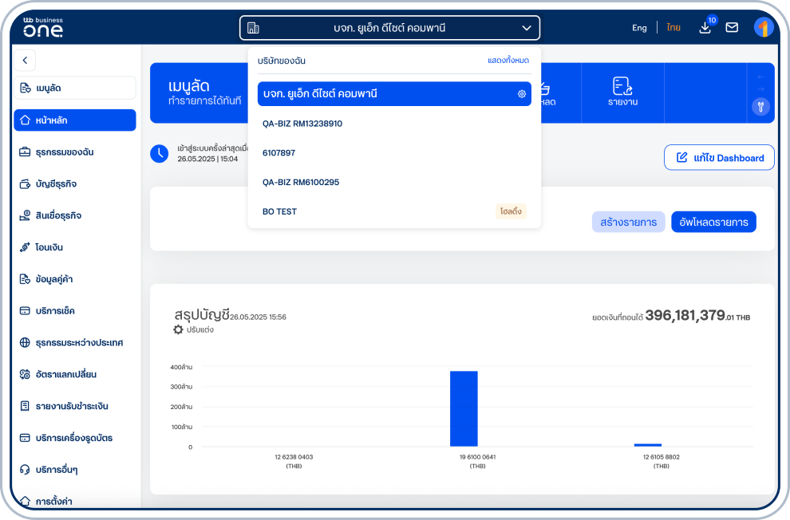
Task: Click the ปรับแต่ง gear icon in account summary
Action: [179, 329]
